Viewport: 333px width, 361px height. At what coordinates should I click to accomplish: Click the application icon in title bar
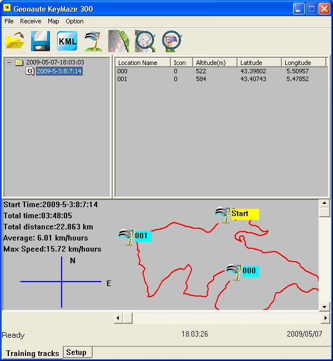coord(7,8)
